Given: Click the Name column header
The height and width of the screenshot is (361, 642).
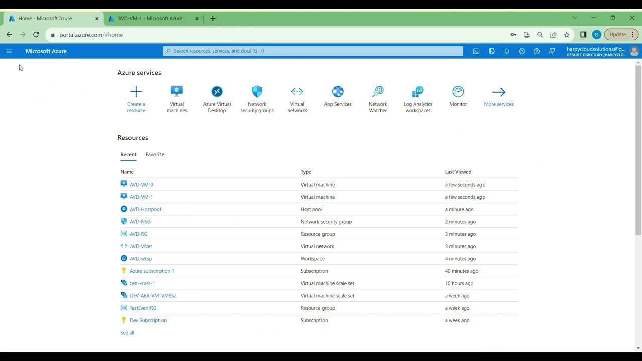Looking at the screenshot, I should 127,172.
